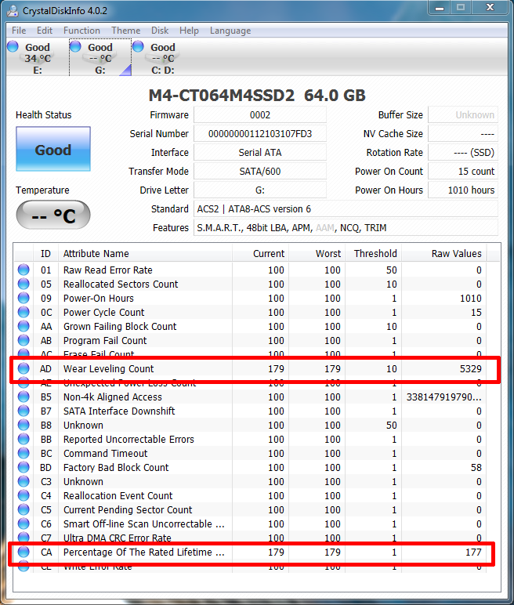Open the Disk menu
The image size is (514, 605).
tap(160, 31)
